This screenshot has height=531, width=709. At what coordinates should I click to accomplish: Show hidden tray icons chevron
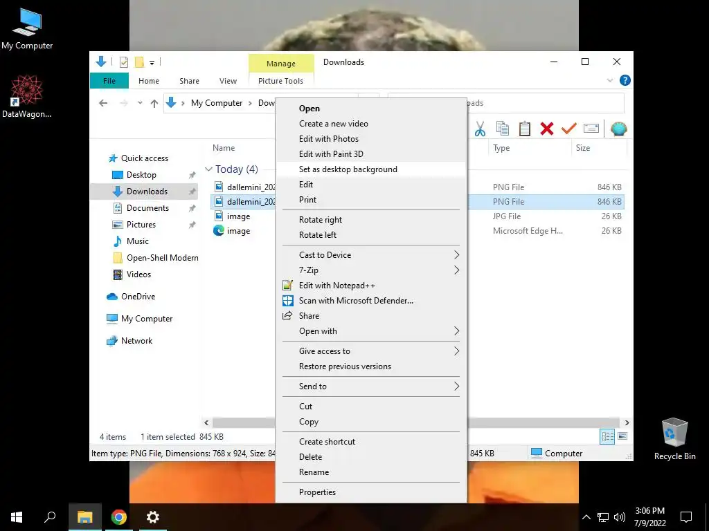[x=586, y=517]
